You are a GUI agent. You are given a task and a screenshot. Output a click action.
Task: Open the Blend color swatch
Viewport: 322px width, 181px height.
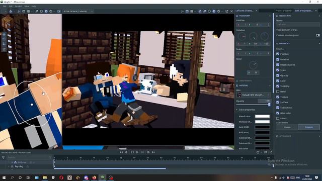coord(262,116)
